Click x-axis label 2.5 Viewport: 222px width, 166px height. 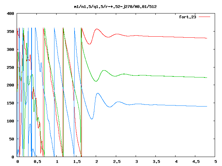point(117,162)
